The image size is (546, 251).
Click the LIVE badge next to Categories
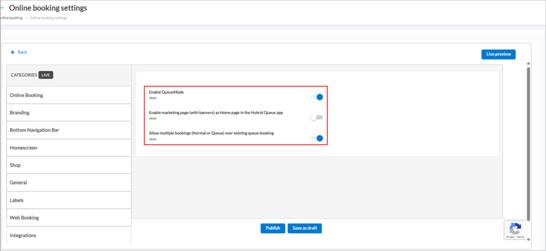46,75
